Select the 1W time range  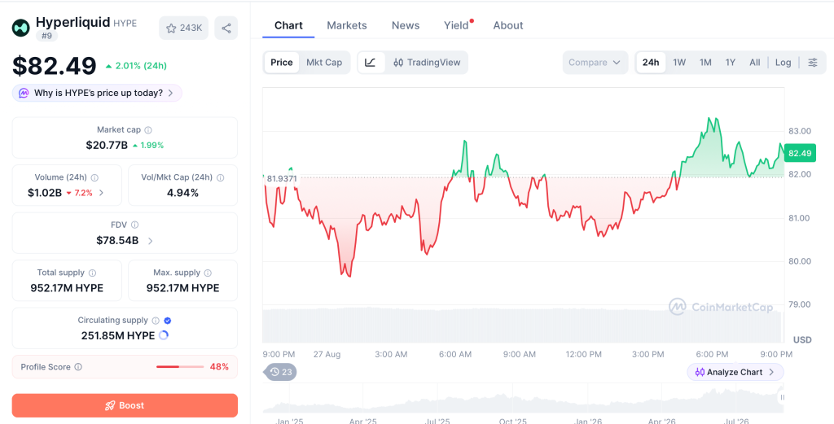679,62
